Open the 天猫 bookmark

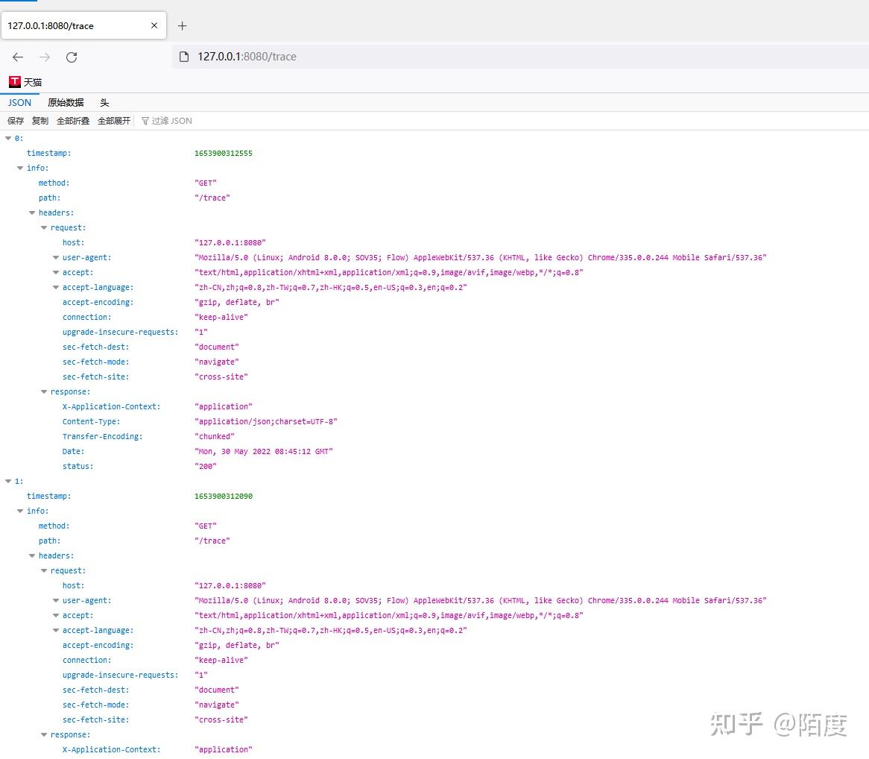[x=25, y=82]
